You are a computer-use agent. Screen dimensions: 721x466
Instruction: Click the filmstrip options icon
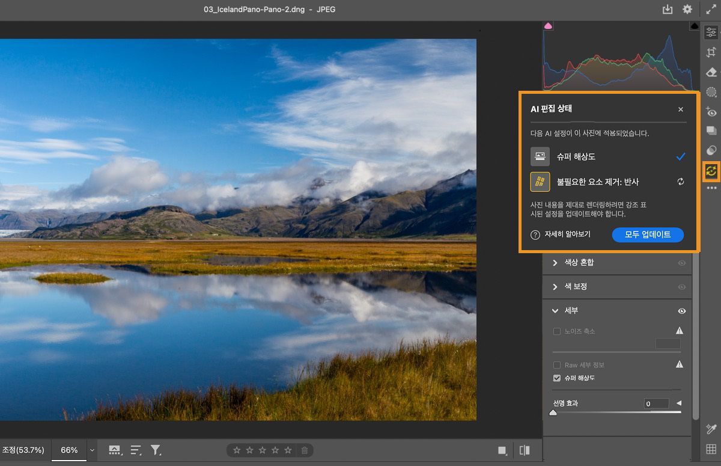click(115, 450)
